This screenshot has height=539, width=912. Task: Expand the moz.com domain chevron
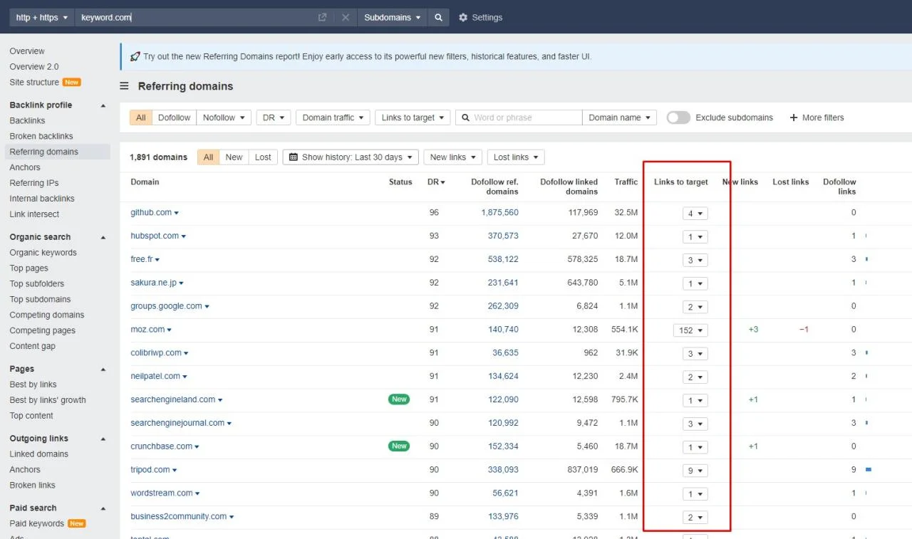click(170, 329)
